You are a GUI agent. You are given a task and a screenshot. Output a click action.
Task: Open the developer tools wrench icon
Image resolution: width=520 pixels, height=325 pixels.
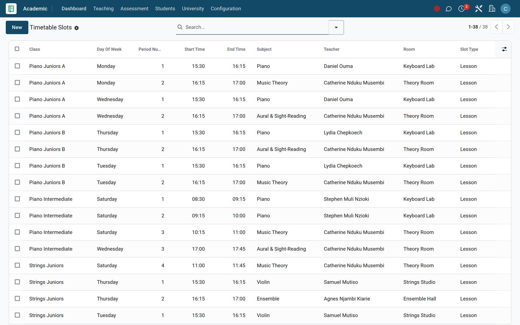[x=478, y=9]
